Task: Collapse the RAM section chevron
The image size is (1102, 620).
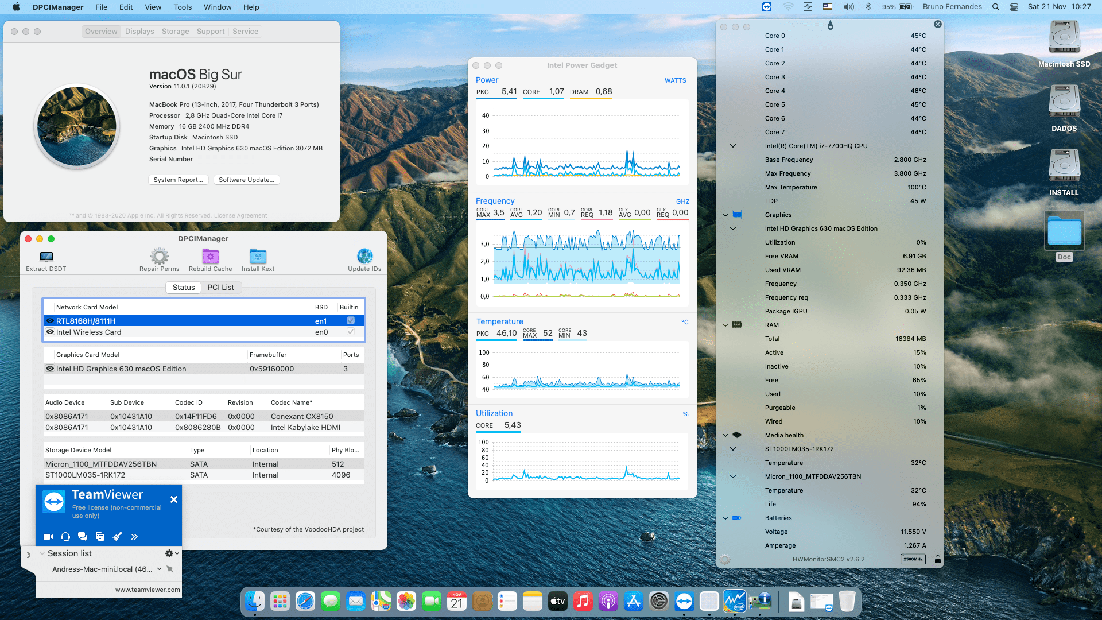Action: [x=725, y=325]
